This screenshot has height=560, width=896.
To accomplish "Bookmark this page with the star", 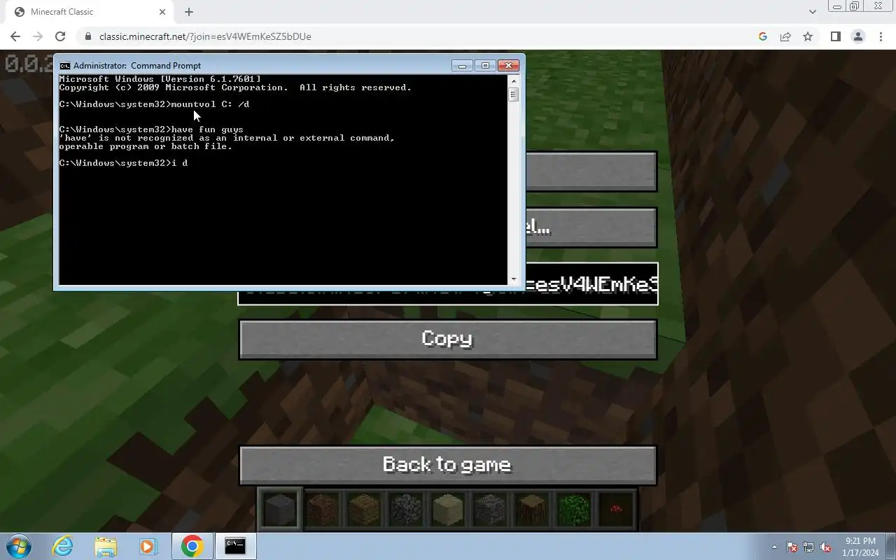I will 808,36.
